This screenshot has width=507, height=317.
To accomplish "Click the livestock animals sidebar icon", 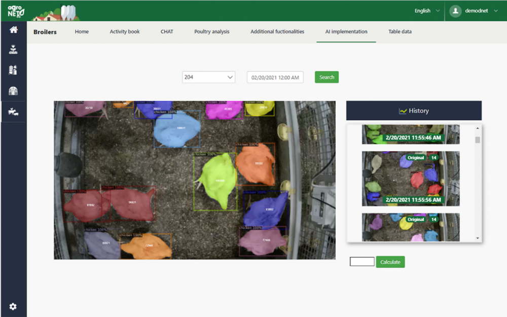I will (13, 112).
